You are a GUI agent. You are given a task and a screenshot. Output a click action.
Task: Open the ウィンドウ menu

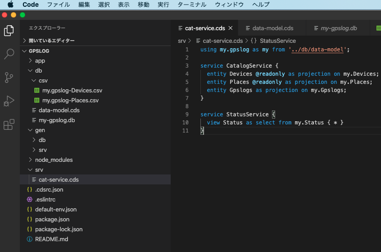click(x=229, y=5)
